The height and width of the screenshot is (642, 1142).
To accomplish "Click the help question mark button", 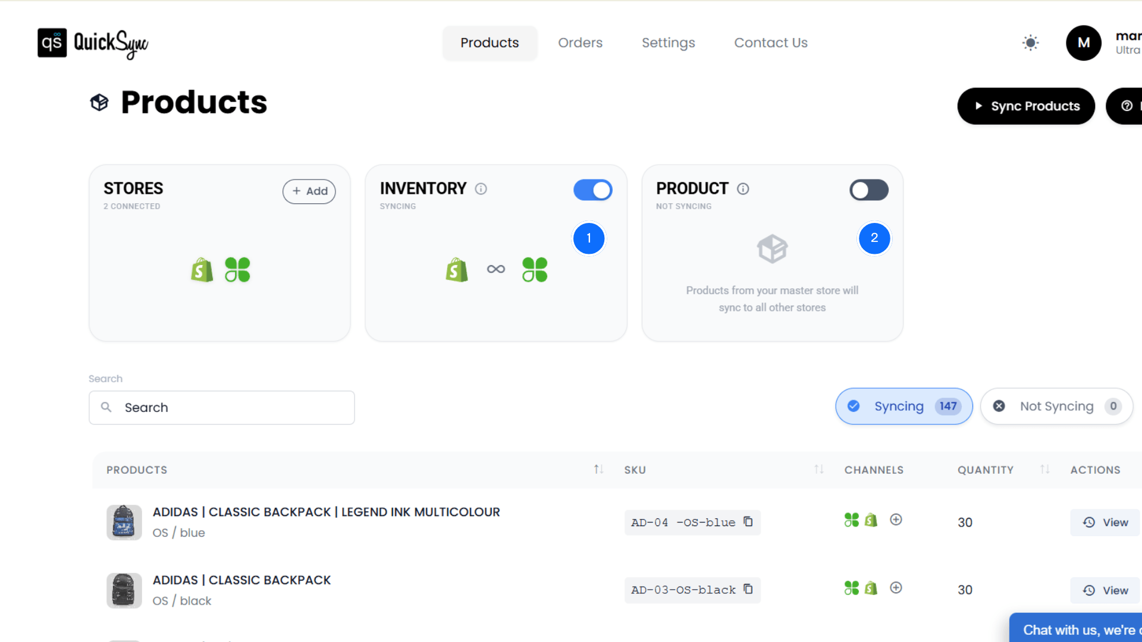I will click(x=1127, y=106).
